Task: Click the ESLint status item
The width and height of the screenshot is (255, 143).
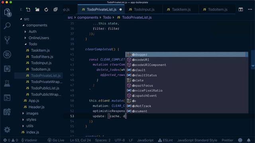Action: pyautogui.click(x=166, y=140)
